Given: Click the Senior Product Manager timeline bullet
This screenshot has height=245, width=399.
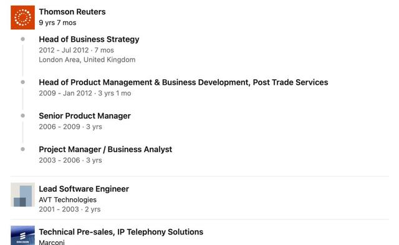Looking at the screenshot, I should 22,116.
